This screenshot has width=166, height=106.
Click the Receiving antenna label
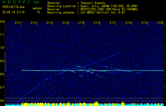[x=61, y=12]
